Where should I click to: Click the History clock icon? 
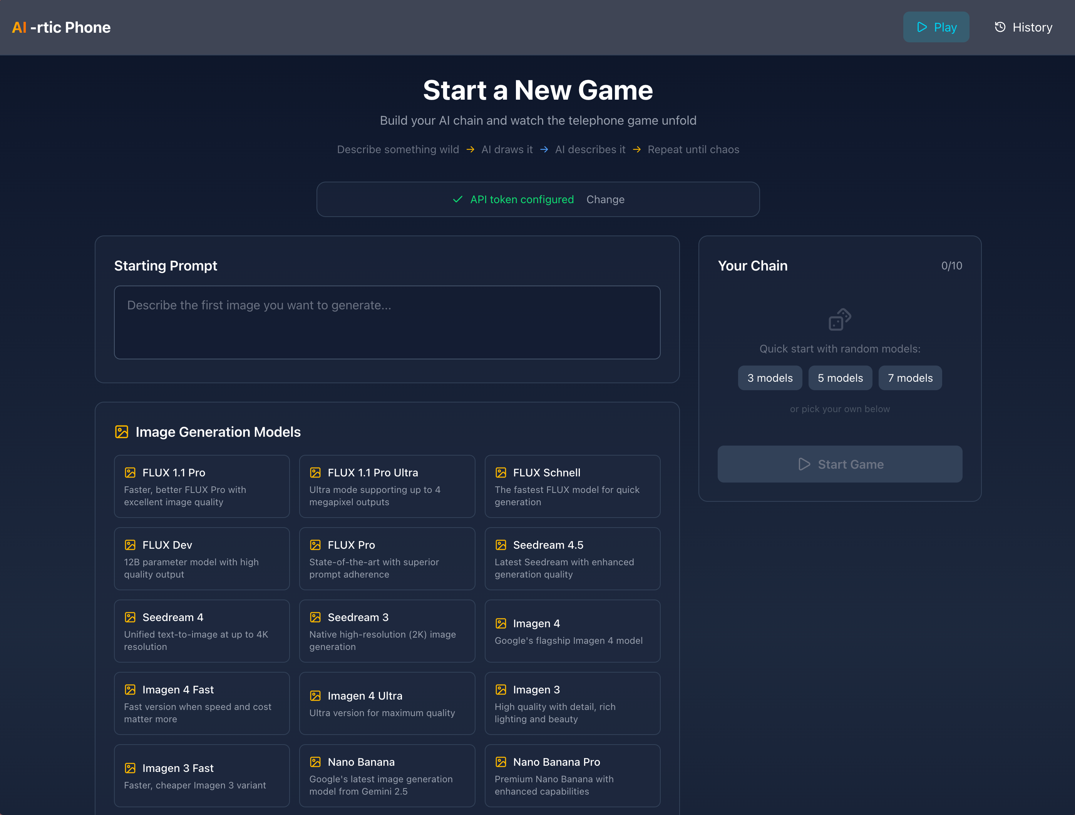click(x=1000, y=27)
